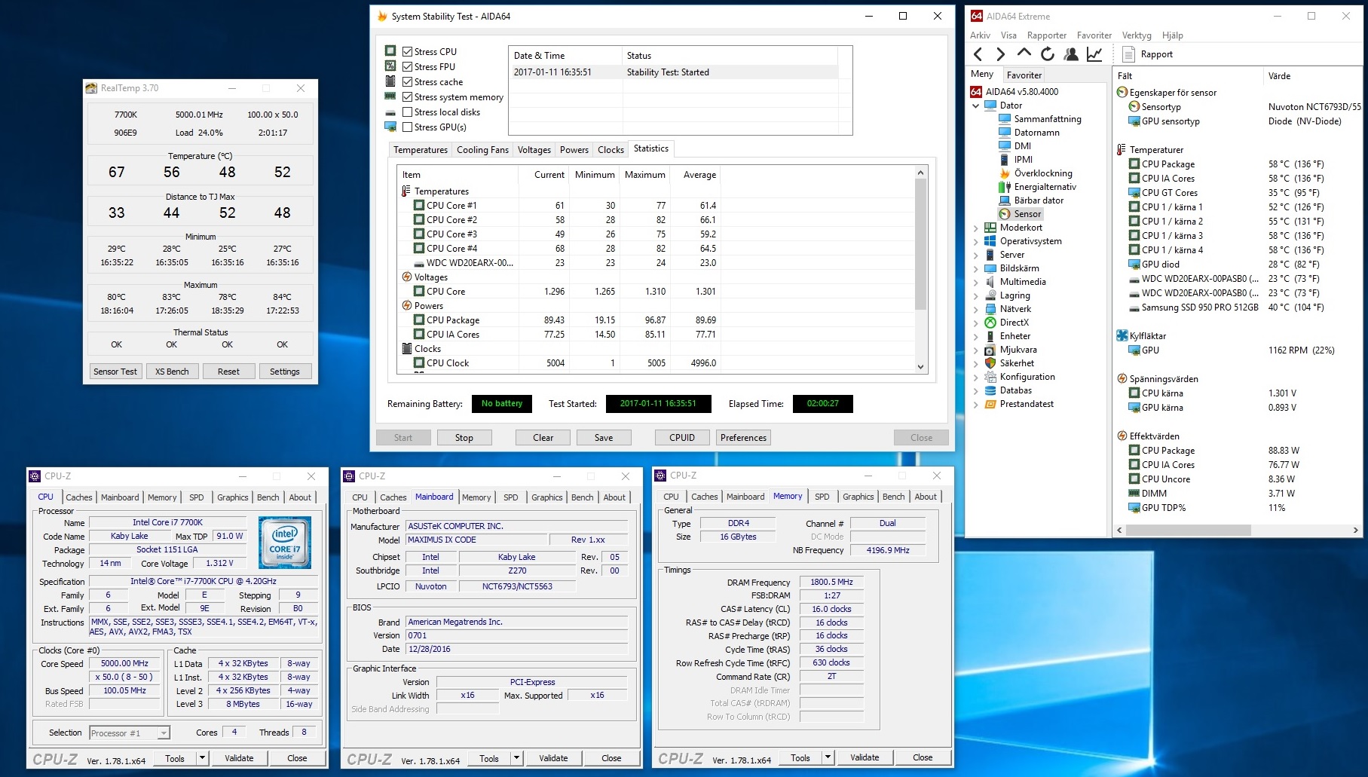Toggle the Stress FPU checkbox
The image size is (1368, 777).
click(407, 67)
